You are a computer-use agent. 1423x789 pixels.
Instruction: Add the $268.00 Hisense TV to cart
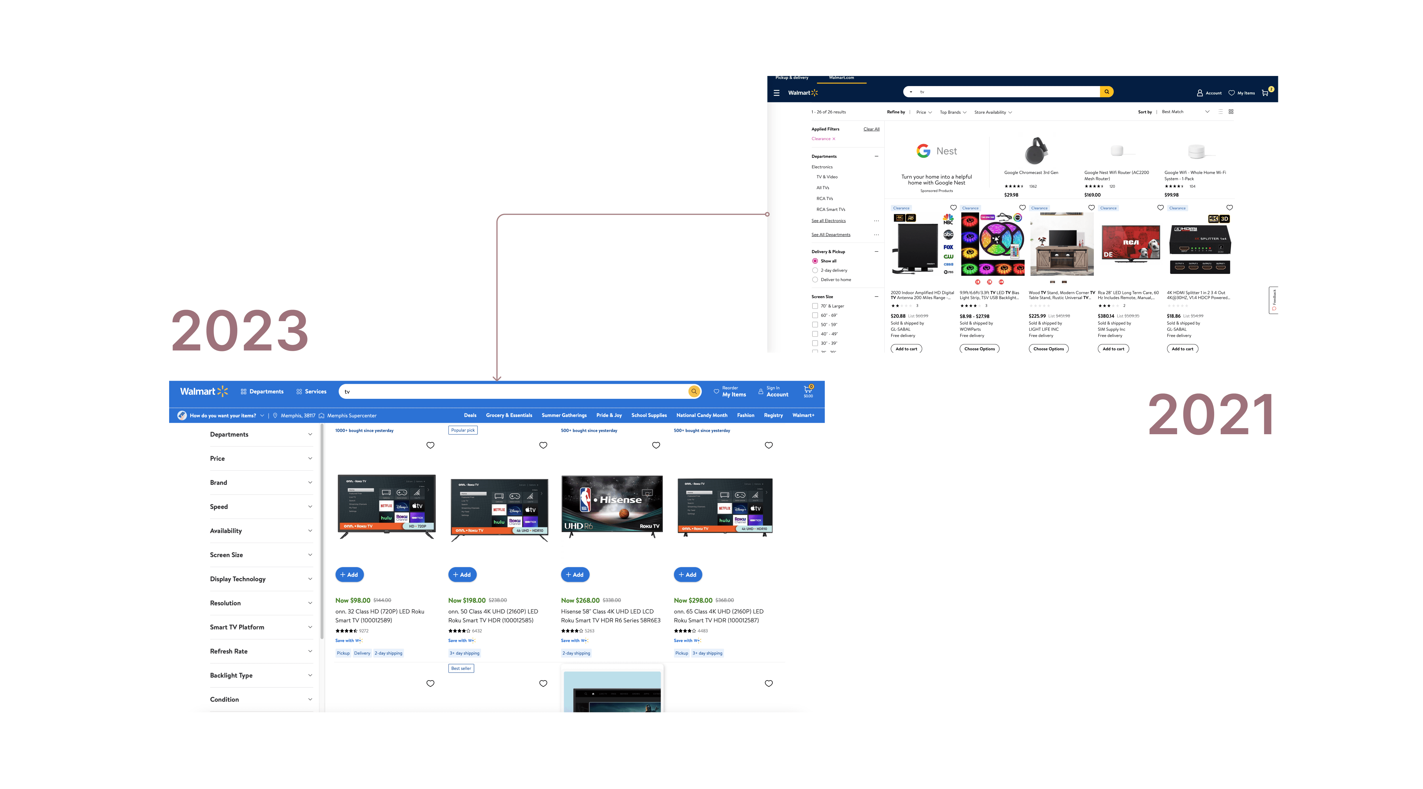(575, 575)
